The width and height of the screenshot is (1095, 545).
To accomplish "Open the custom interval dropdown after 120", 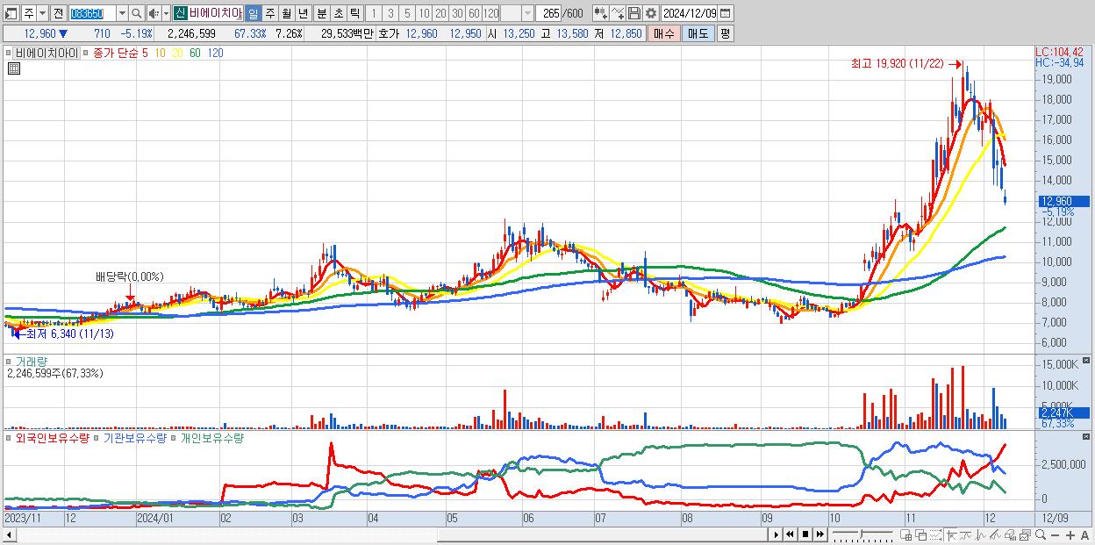I will 527,13.
